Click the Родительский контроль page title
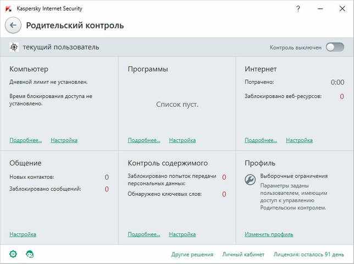The width and height of the screenshot is (354, 264). point(75,25)
